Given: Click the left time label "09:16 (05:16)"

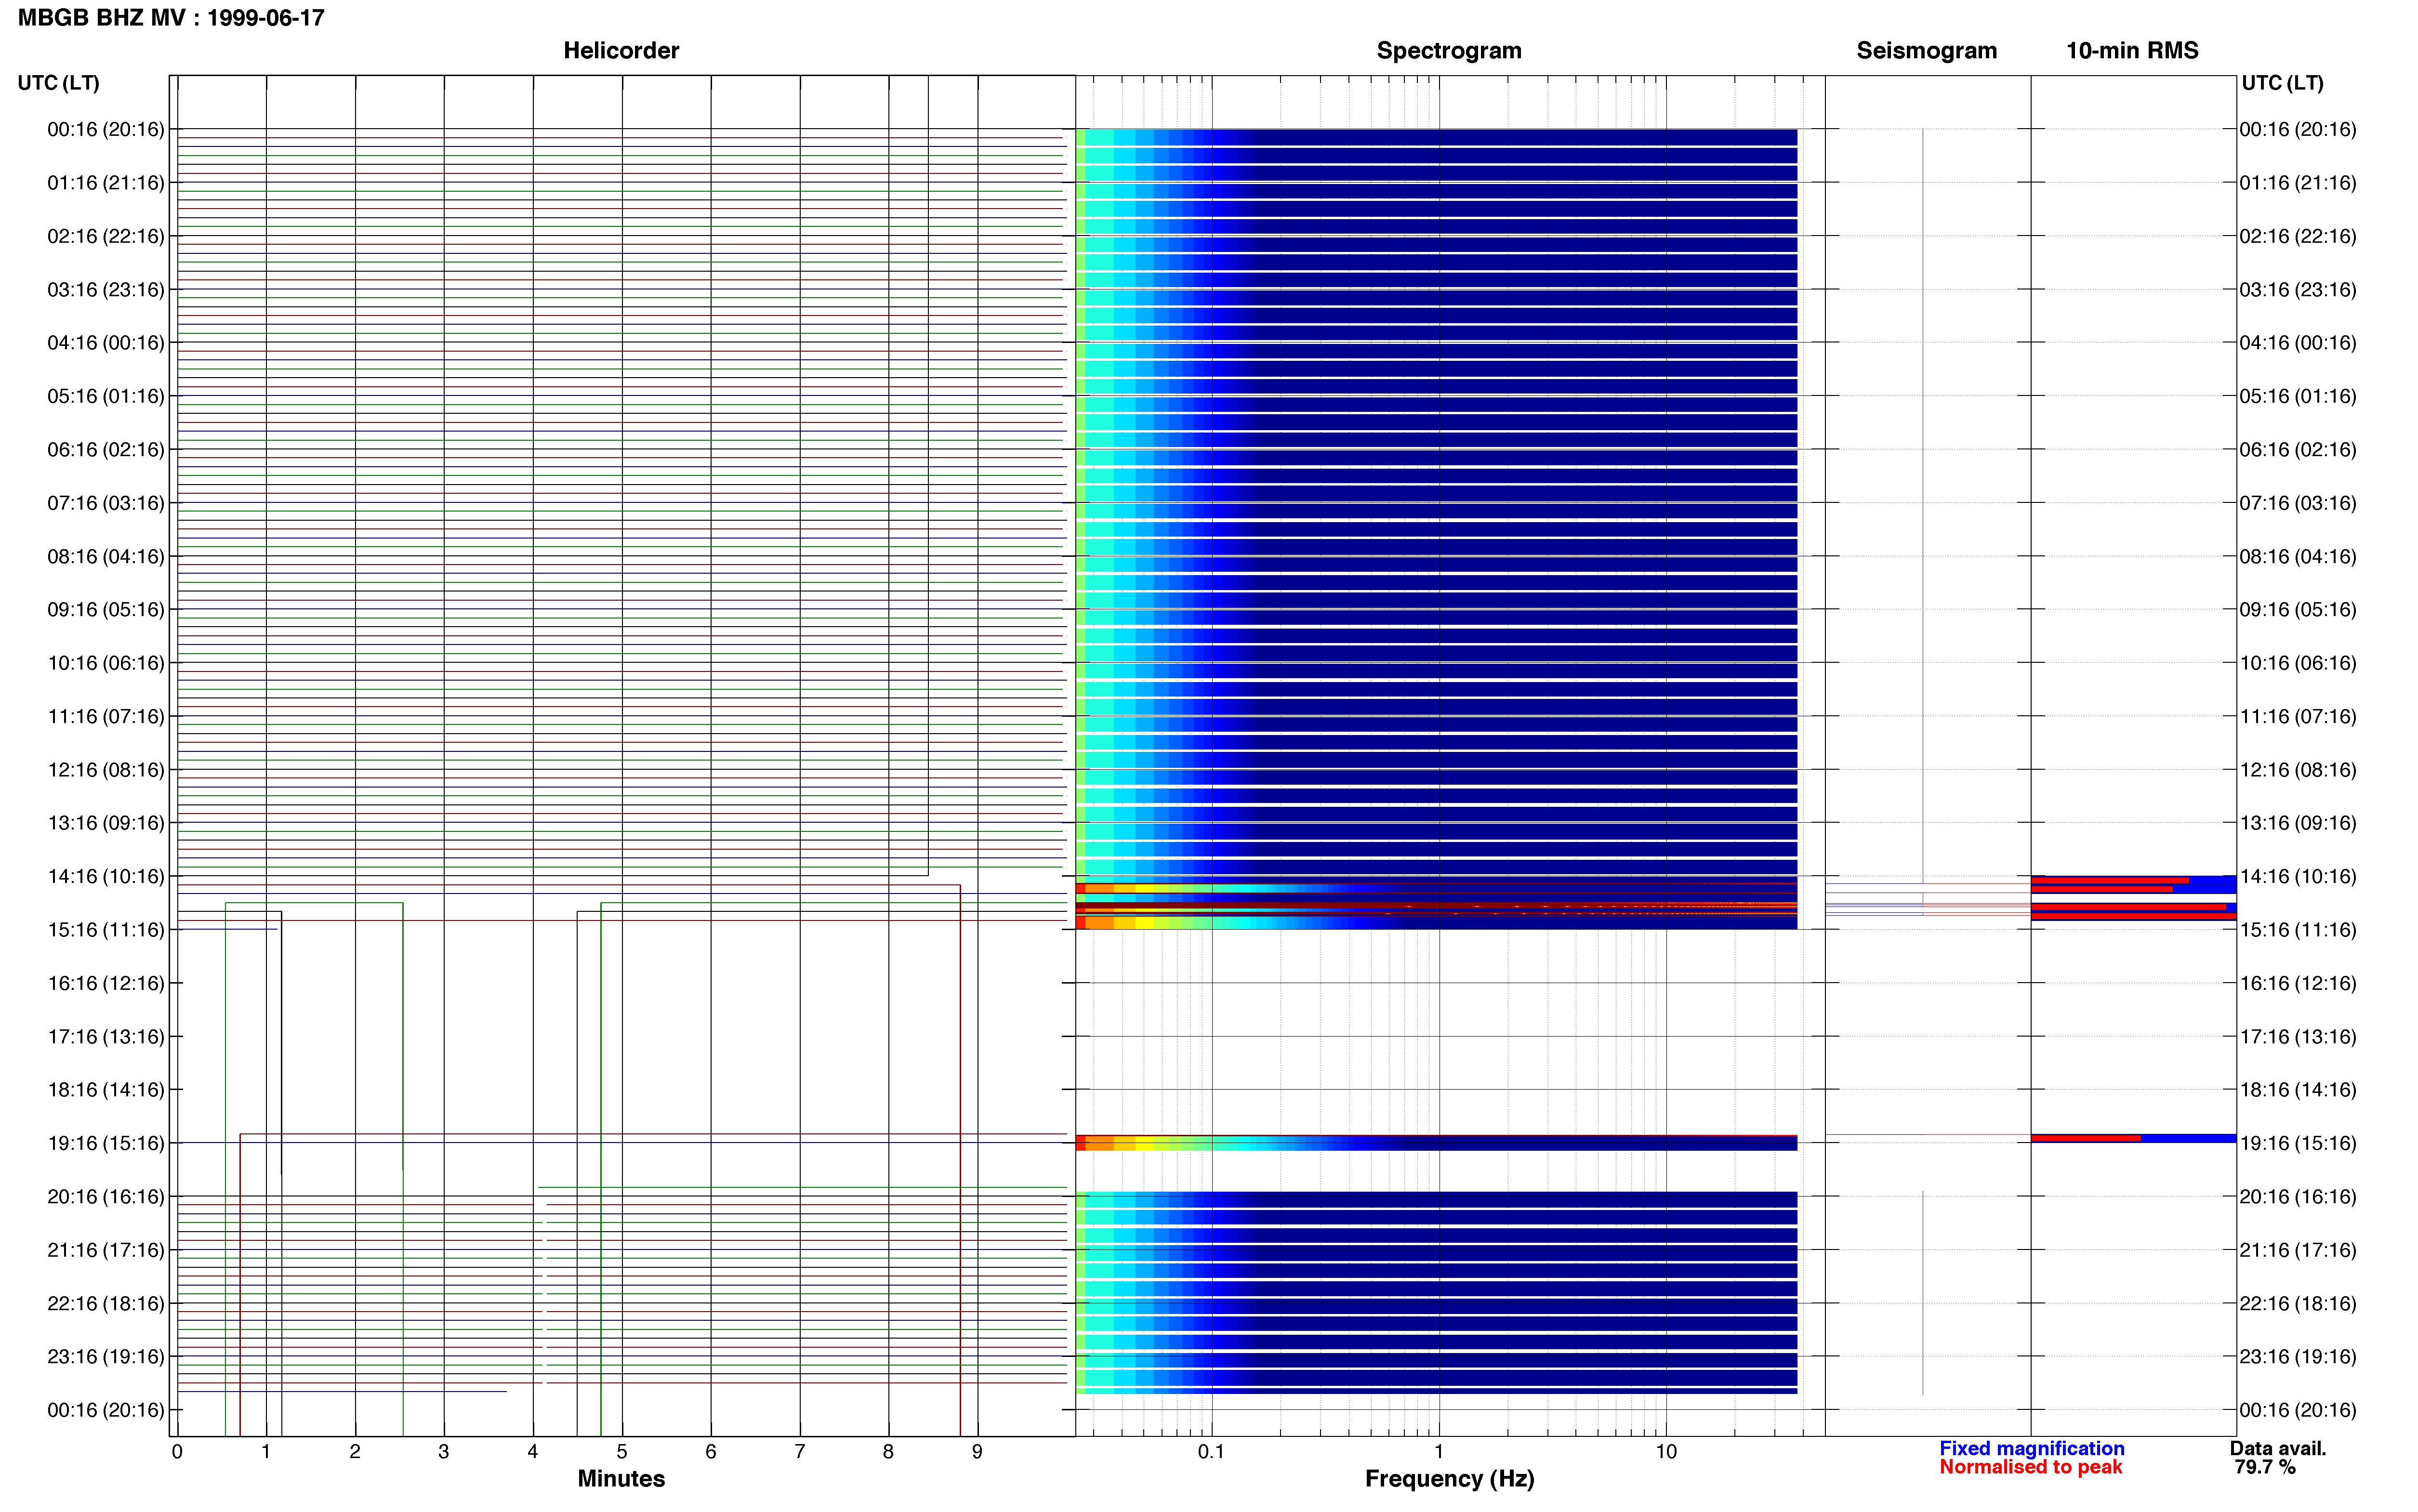Looking at the screenshot, I should pos(106,610).
